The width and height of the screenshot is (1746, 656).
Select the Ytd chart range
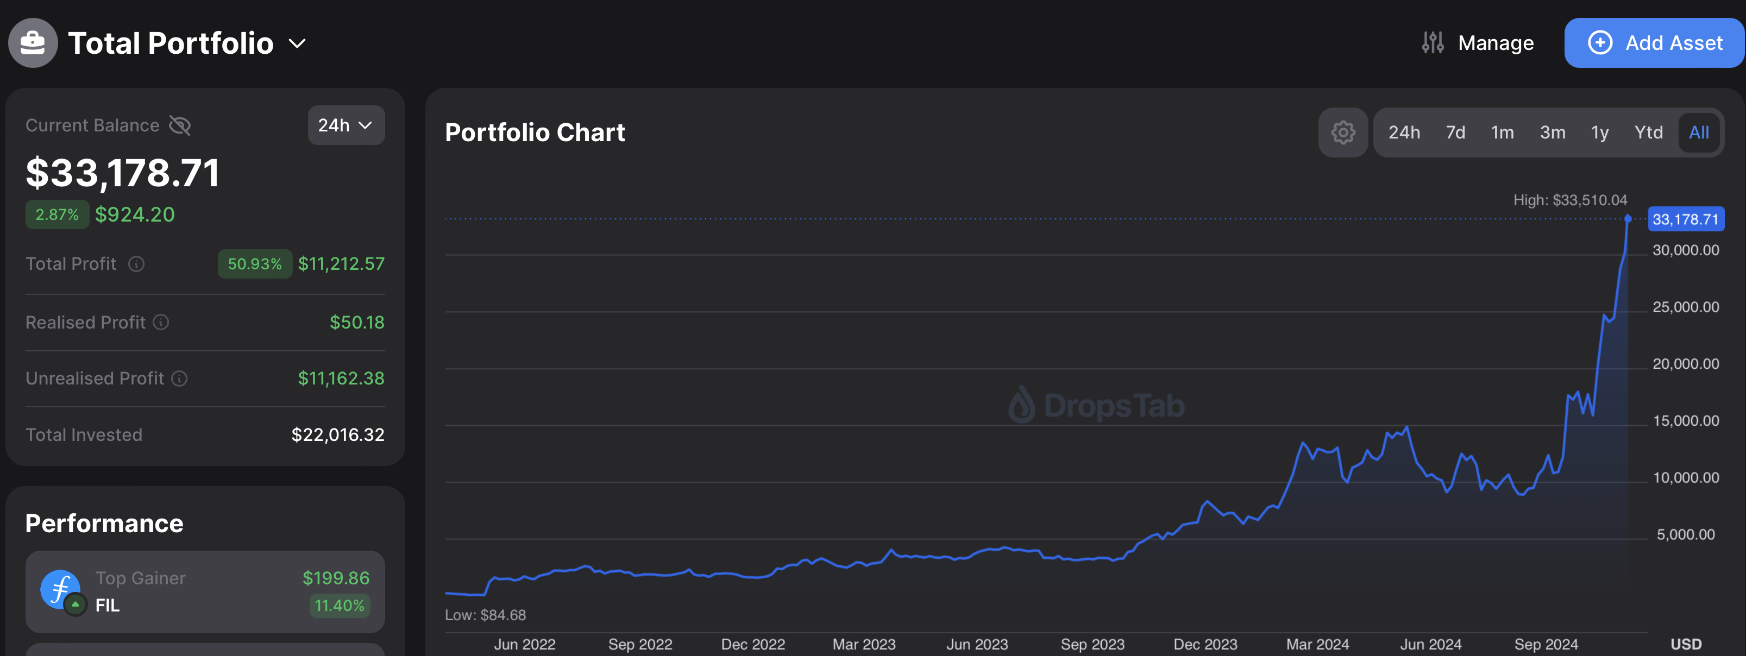click(x=1648, y=132)
